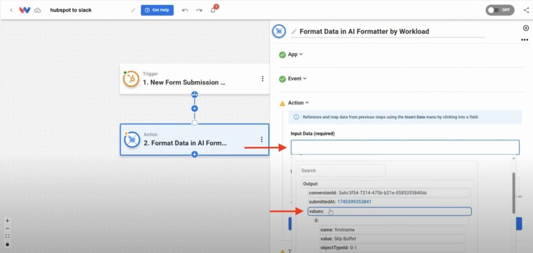The height and width of the screenshot is (253, 533).
Task: Open the Workload logo home icon
Action: [24, 10]
